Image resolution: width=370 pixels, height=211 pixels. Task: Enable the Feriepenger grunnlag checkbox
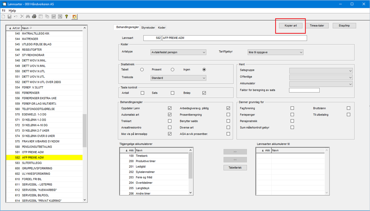click(x=292, y=114)
